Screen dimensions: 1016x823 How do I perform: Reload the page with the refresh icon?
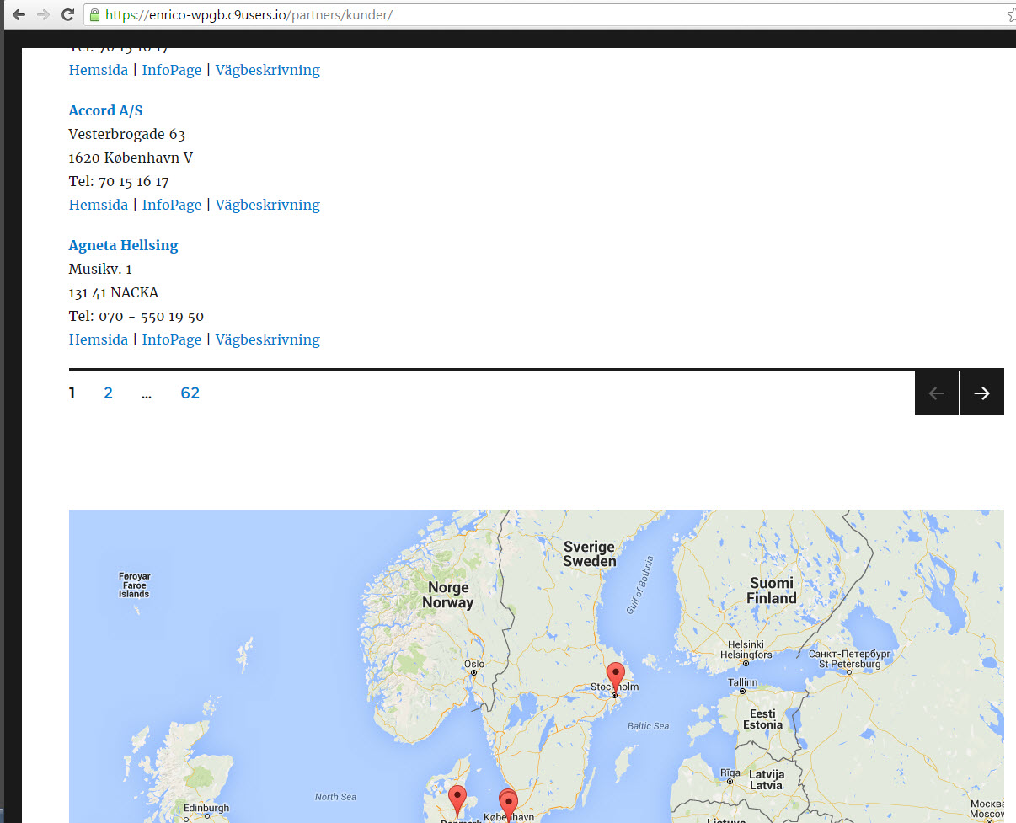(68, 15)
